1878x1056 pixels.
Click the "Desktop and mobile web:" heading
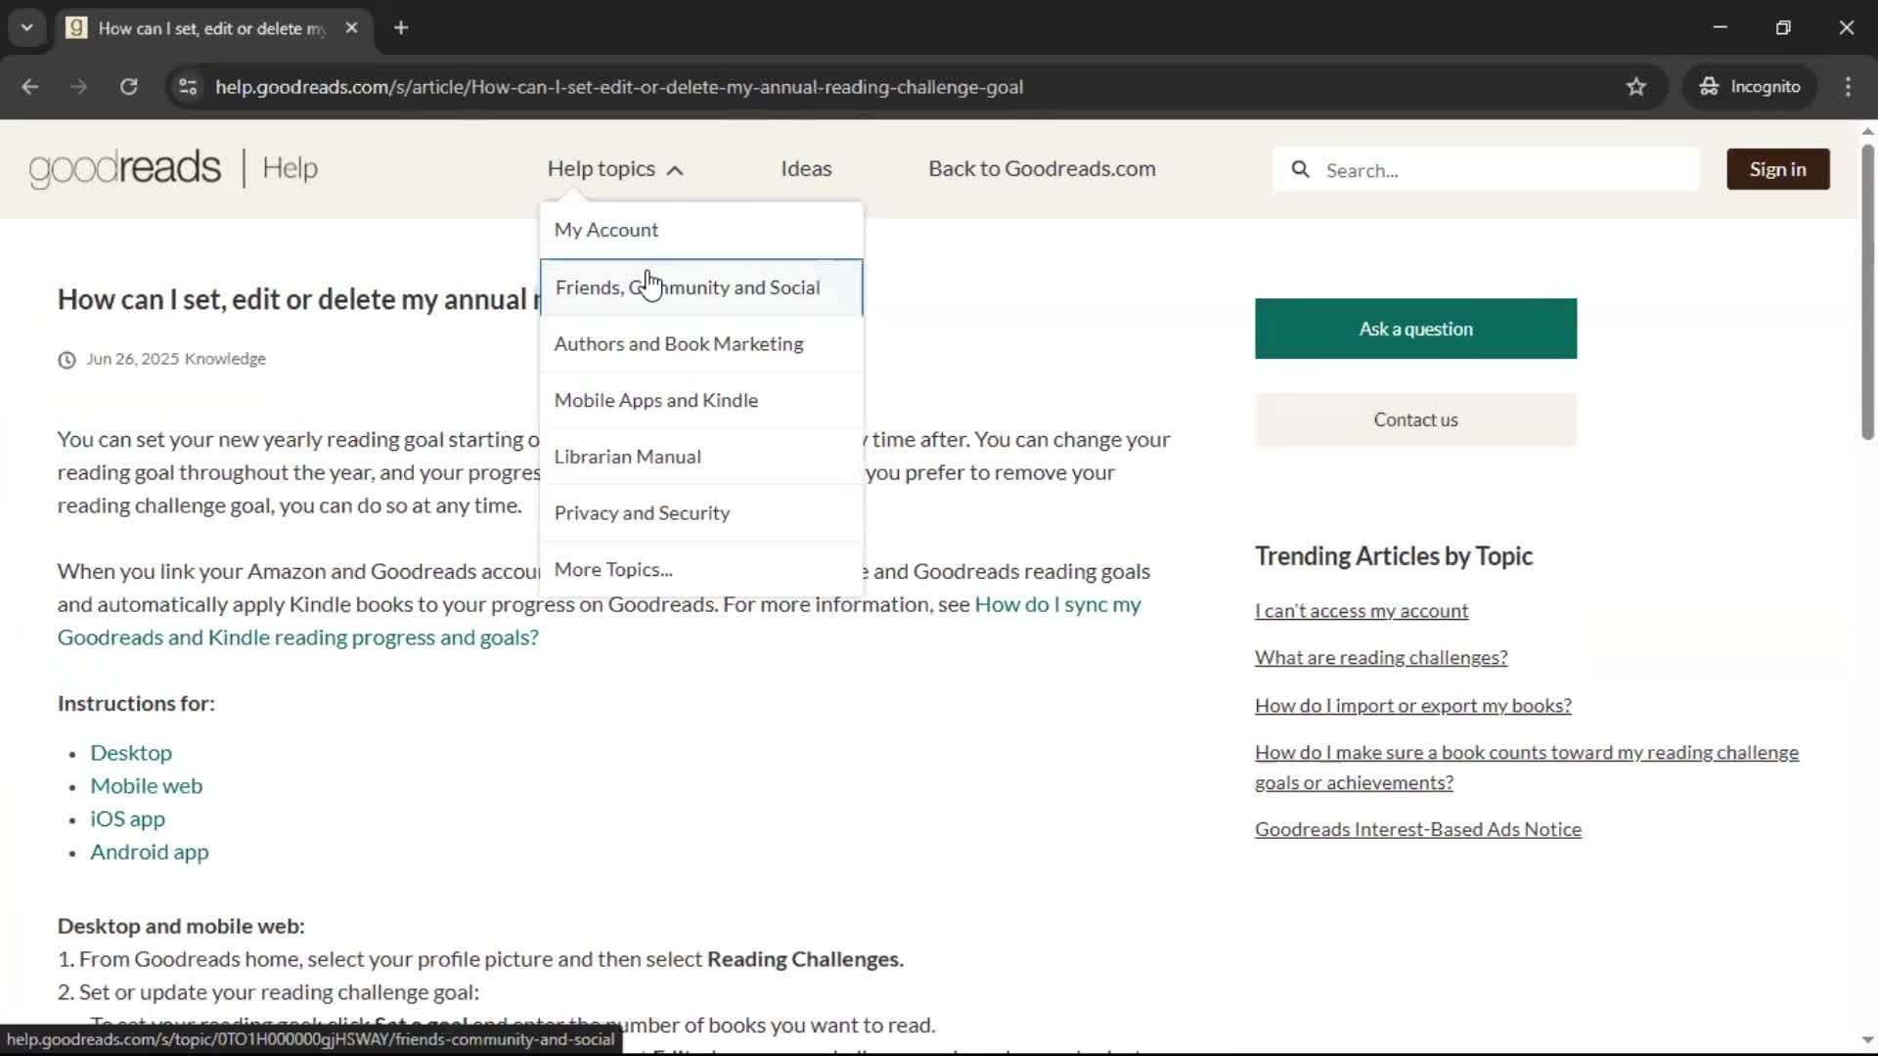click(x=181, y=926)
